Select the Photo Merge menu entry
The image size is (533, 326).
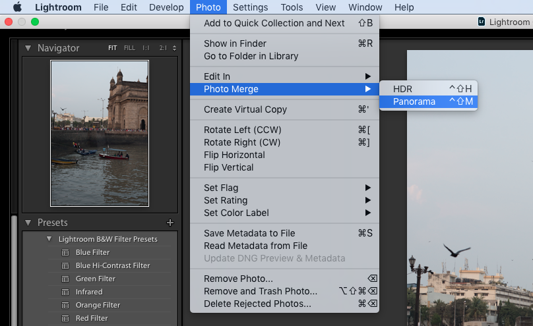[284, 89]
